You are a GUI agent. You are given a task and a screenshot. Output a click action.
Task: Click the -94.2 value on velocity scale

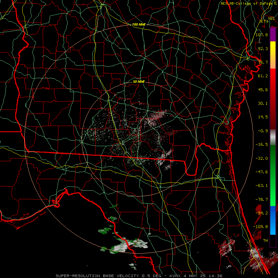pos(262,213)
